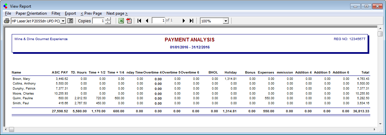
Task: Export report to PDF icon
Action: pyautogui.click(x=129, y=21)
